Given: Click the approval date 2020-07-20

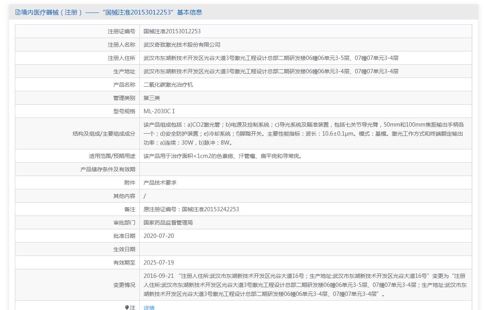Looking at the screenshot, I should click(159, 236).
